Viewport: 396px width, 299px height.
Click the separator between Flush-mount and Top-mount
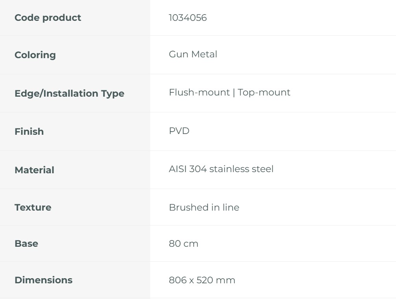pyautogui.click(x=234, y=93)
